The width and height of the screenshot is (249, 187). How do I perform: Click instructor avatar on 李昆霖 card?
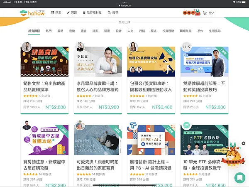80,47
